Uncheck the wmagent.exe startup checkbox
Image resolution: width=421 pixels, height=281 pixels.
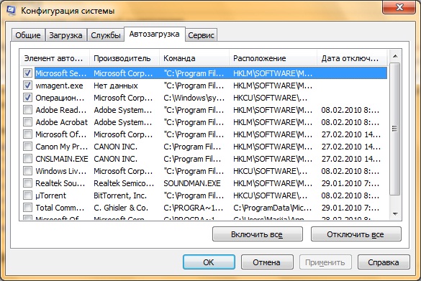[27, 86]
